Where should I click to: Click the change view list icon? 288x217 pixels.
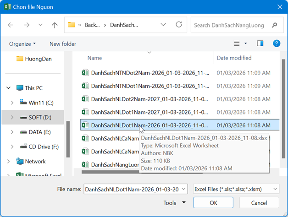237,43
